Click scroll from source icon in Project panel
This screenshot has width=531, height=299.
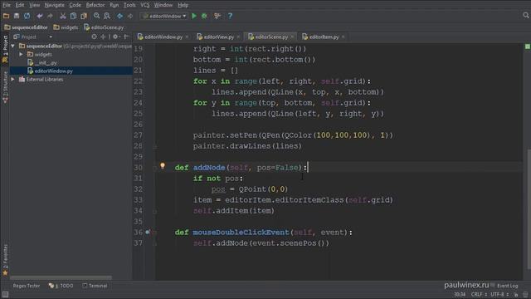(x=94, y=37)
